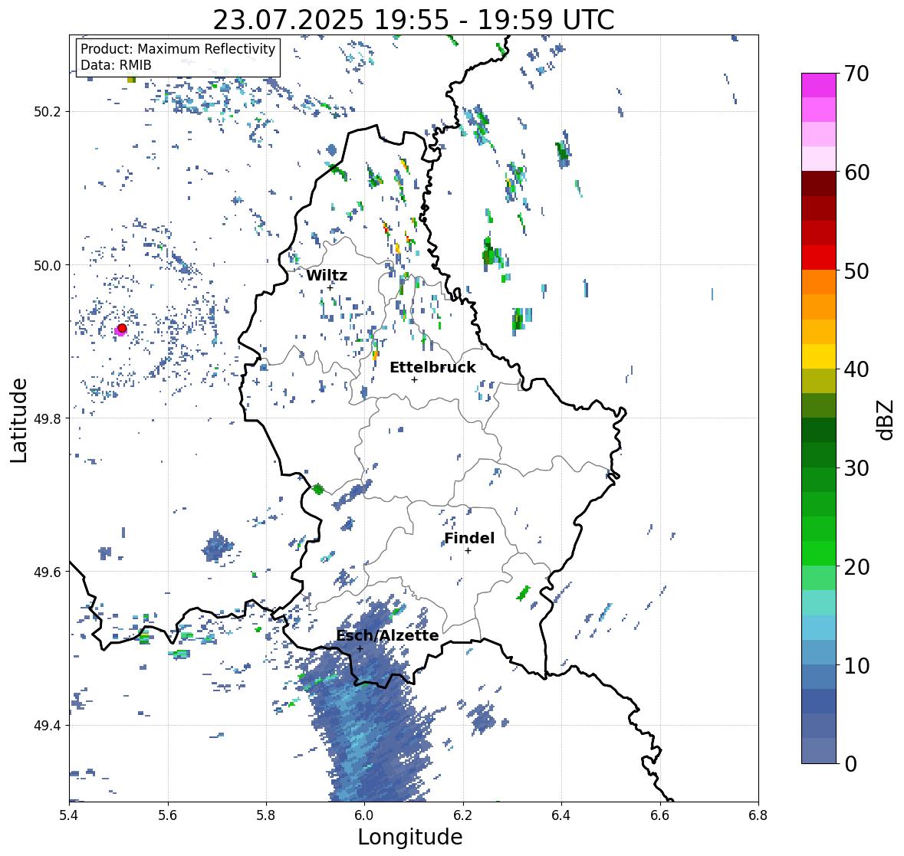904x856 pixels.
Task: Click the 50.0 latitude tick label
Action: [48, 266]
